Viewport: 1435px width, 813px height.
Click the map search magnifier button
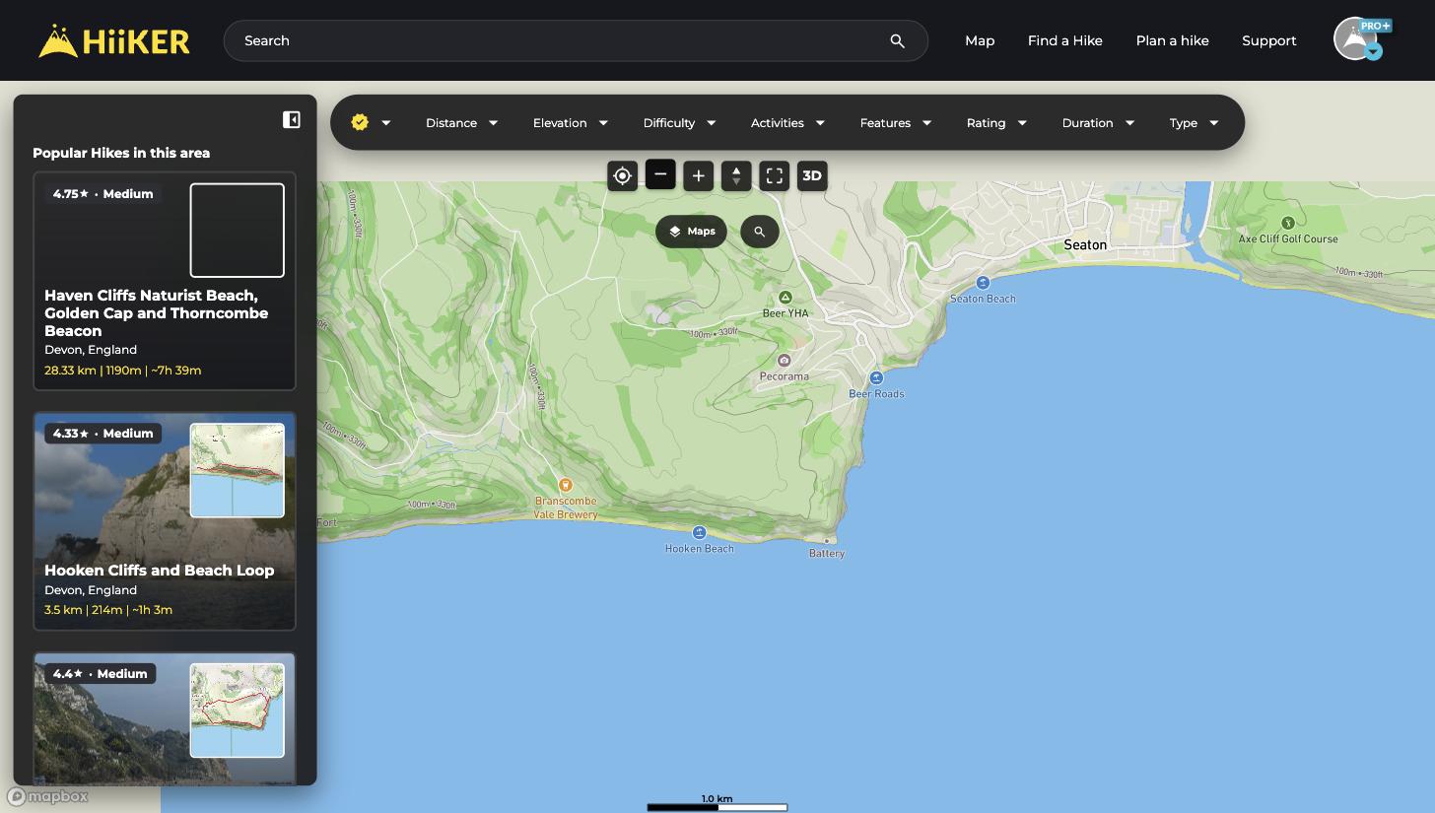(x=760, y=232)
